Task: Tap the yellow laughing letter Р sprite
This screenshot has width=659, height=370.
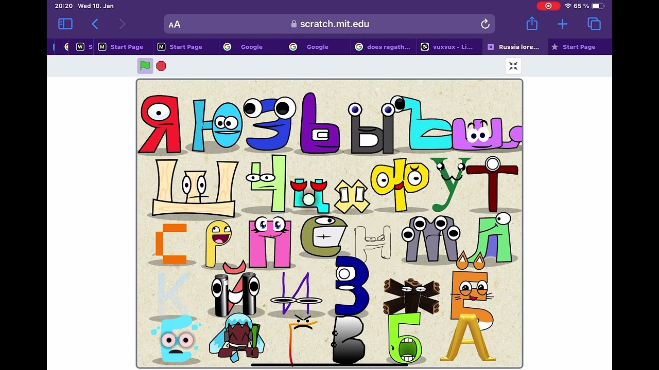Action: pyautogui.click(x=218, y=244)
